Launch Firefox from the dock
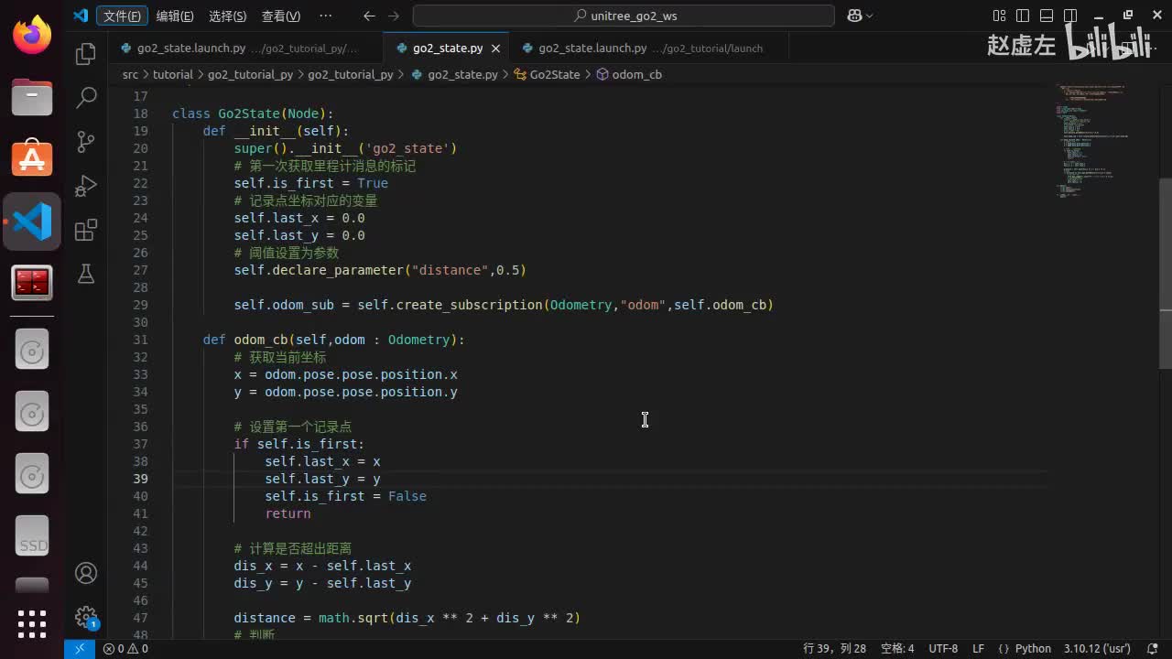Image resolution: width=1172 pixels, height=659 pixels. click(32, 36)
